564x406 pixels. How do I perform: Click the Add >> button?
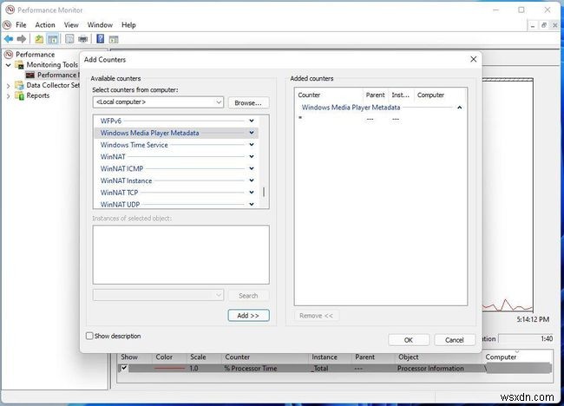248,316
